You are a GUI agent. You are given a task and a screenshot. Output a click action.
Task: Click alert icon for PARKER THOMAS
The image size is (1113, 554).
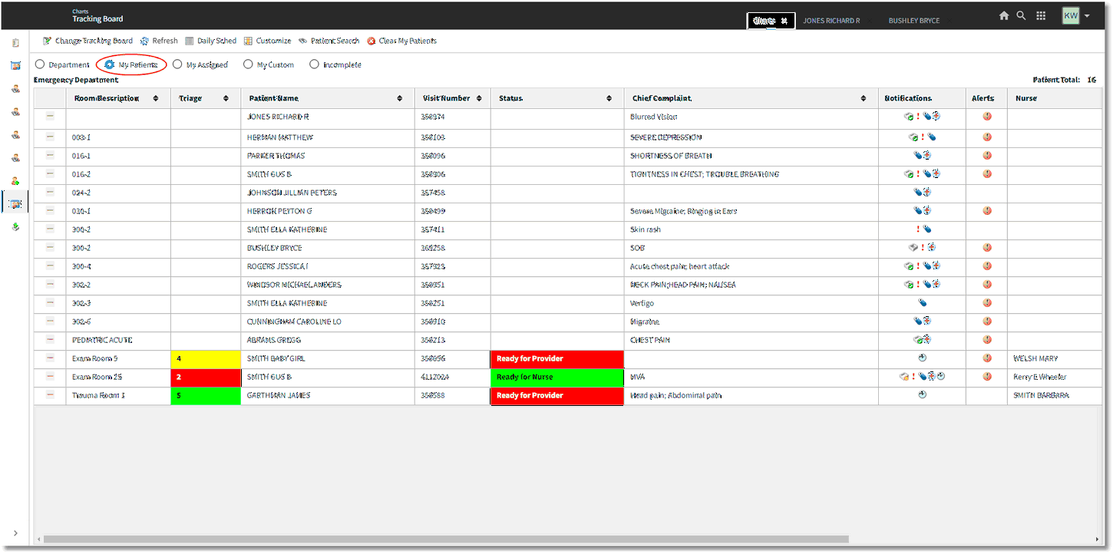tap(987, 156)
